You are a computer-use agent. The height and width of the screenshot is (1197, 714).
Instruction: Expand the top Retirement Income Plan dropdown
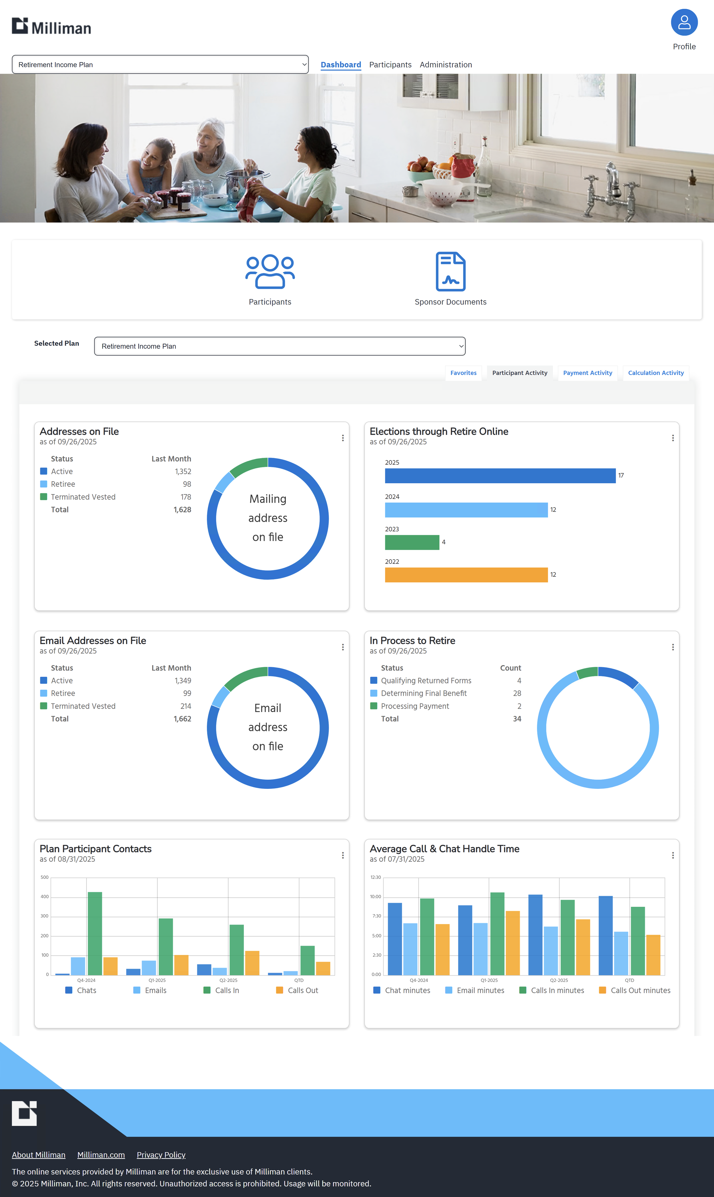tap(160, 65)
